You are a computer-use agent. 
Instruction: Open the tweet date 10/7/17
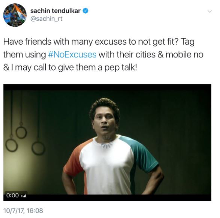13,211
